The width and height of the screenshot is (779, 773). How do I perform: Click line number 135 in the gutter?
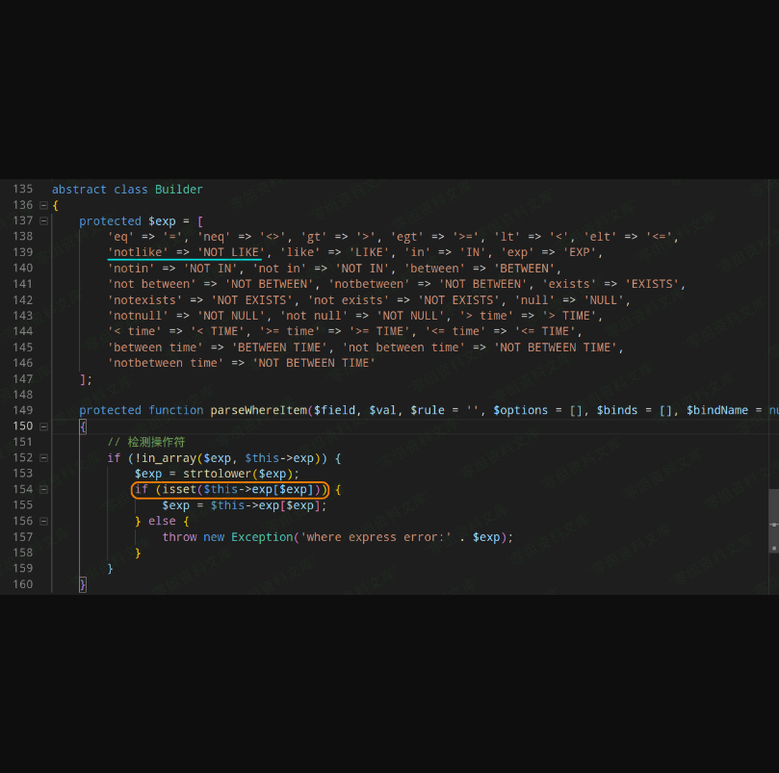(22, 190)
